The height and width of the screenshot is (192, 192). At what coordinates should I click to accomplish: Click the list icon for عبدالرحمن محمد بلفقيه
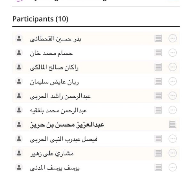click(158, 110)
